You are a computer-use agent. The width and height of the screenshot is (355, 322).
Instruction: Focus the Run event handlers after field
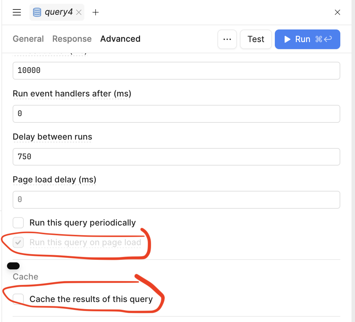176,114
